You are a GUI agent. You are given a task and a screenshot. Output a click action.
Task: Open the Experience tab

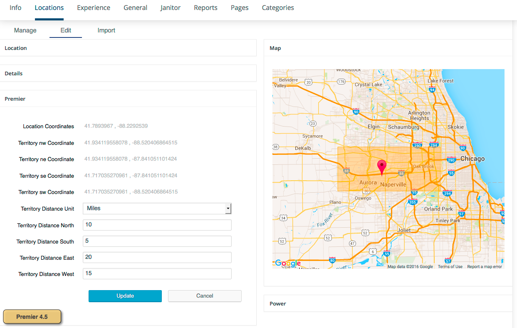pos(94,8)
